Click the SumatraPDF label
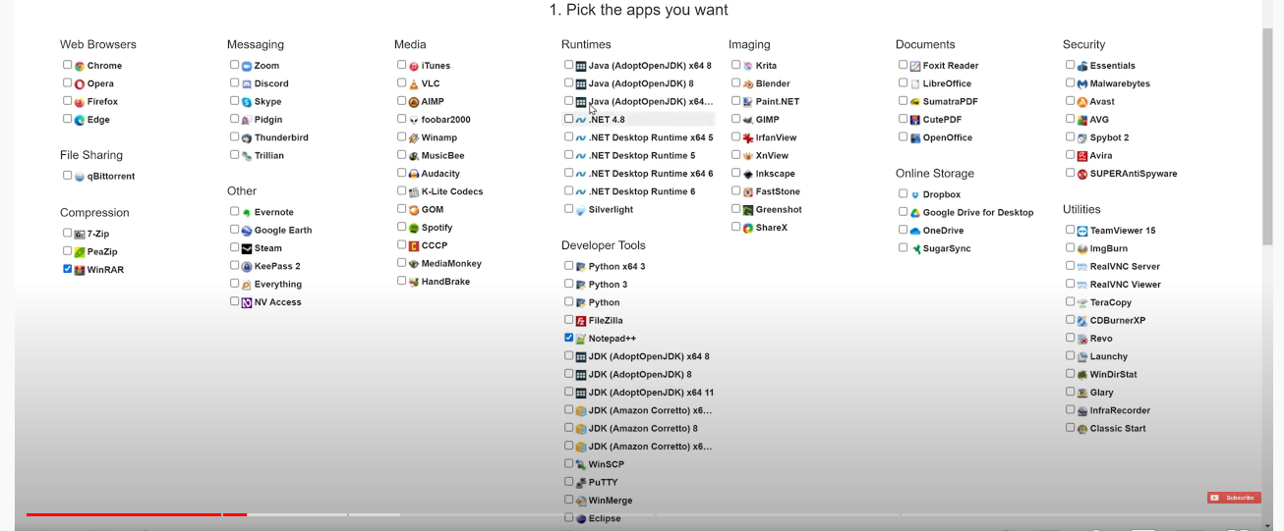Screen dimensions: 1284x531 950,102
